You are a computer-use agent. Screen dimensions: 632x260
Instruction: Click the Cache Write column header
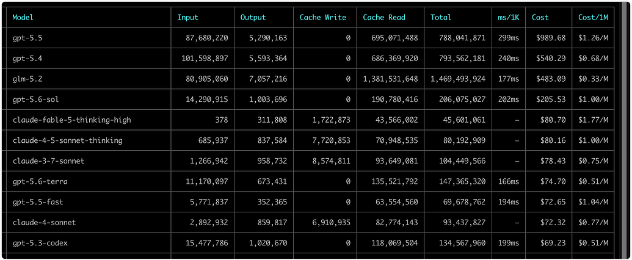323,17
